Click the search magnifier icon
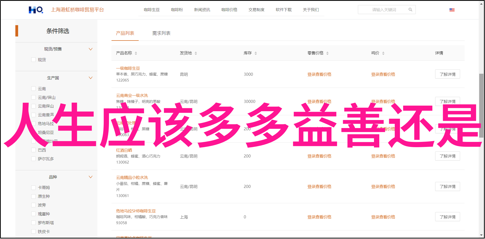This screenshot has height=239, width=485. [410, 10]
